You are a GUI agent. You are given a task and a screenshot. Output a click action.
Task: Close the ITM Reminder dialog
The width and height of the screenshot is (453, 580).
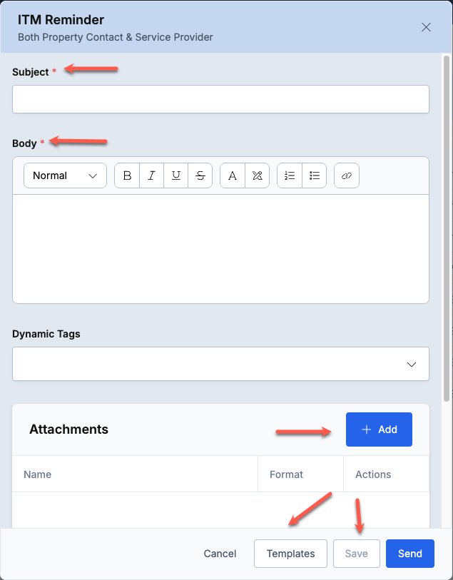(x=426, y=27)
